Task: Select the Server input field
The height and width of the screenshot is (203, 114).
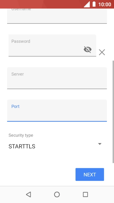Action: pos(57,78)
